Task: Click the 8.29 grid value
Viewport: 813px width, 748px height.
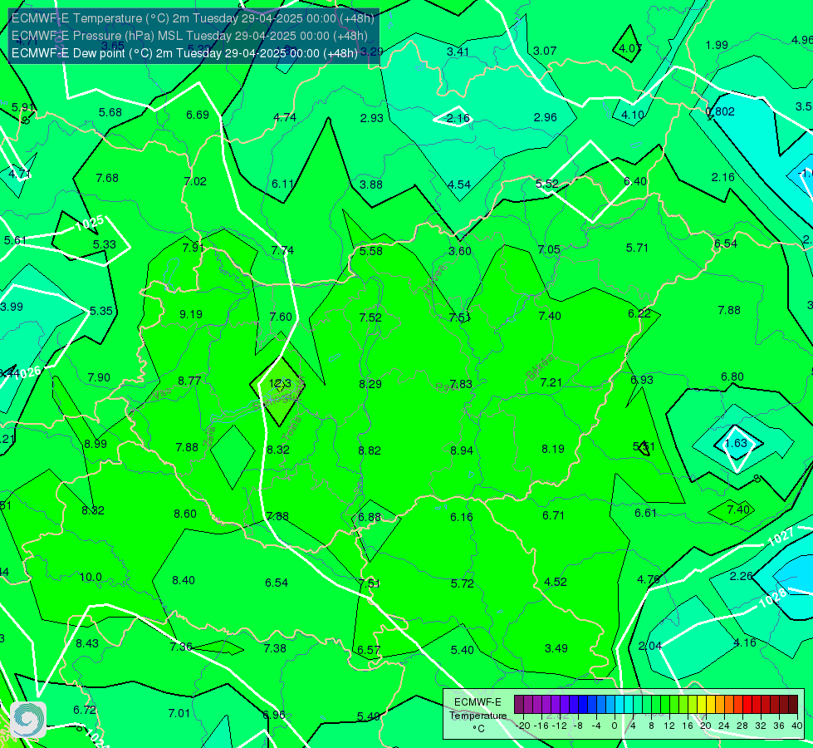Action: 370,384
